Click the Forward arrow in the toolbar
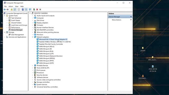169x95 pixels. 7,9
